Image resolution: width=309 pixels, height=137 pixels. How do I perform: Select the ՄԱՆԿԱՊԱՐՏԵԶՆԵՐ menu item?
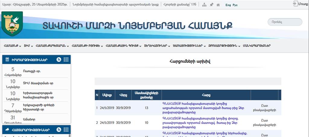[256, 46]
